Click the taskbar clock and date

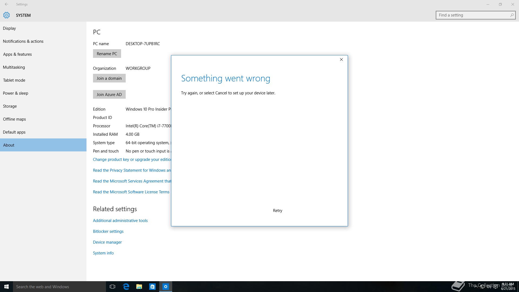tap(508, 287)
